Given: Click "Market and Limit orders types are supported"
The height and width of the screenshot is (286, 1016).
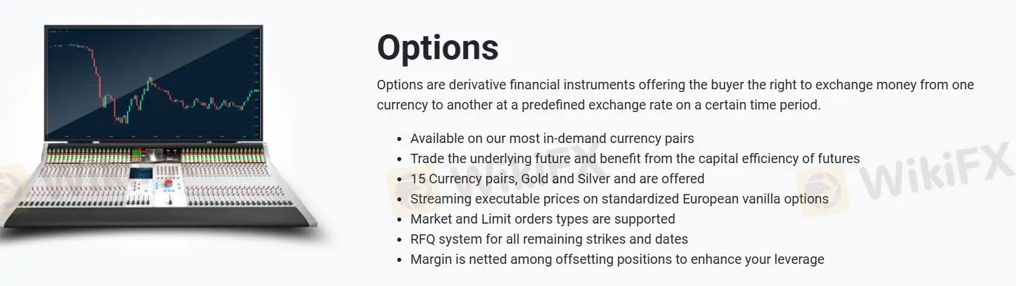Looking at the screenshot, I should 543,220.
